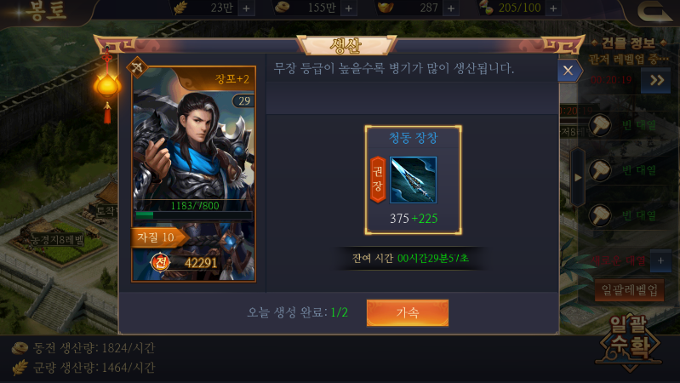The image size is (680, 383).
Task: Select the 청동 장창 weapon thumbnail
Action: click(414, 180)
